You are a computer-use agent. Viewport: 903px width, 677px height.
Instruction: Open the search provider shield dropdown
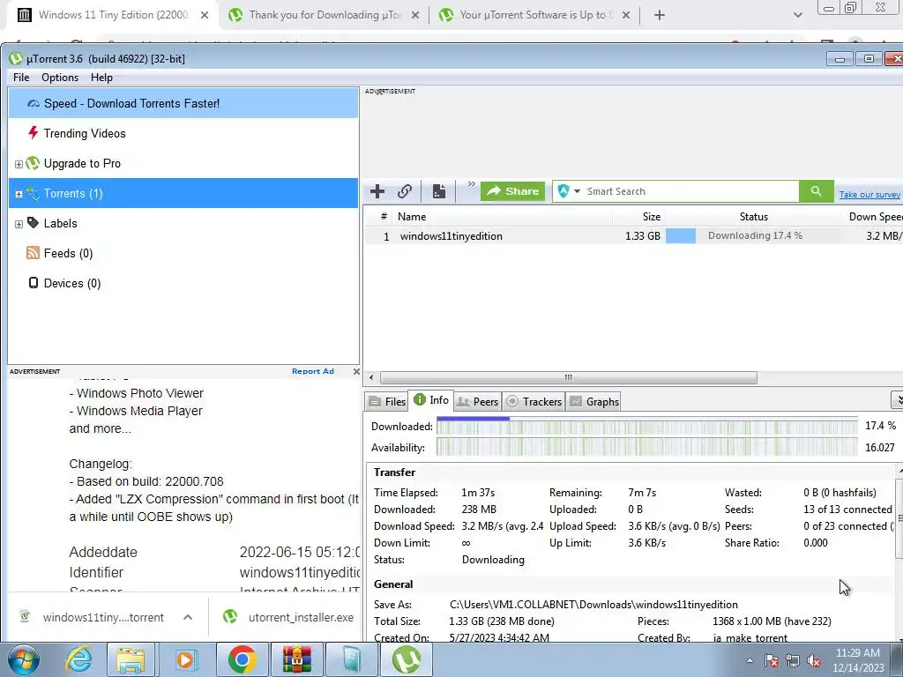tap(569, 191)
